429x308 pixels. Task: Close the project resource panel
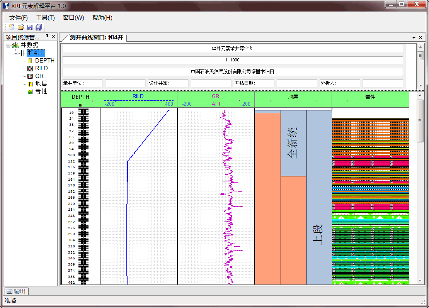click(54, 37)
